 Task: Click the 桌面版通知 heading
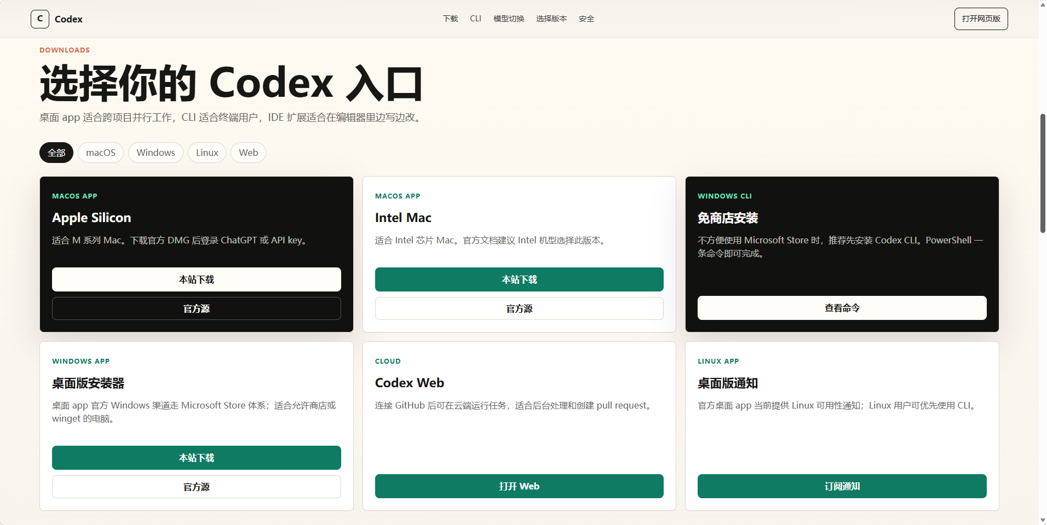pyautogui.click(x=728, y=383)
